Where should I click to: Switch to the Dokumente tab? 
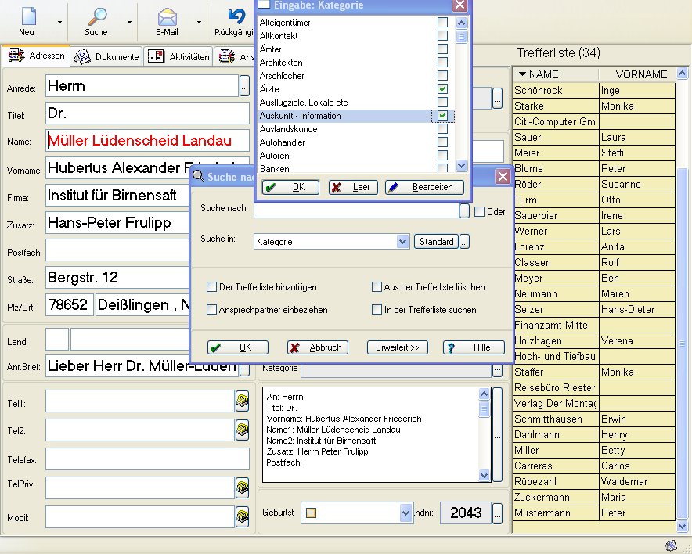click(x=108, y=56)
